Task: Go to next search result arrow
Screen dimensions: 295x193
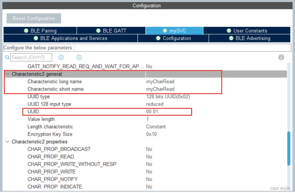Action: point(79,57)
